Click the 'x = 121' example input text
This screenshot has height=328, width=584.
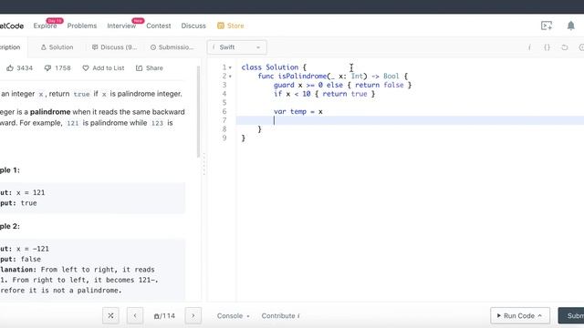tap(30, 192)
